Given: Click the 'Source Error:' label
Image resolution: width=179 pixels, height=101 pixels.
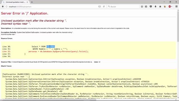Looking at the screenshot, I should (x=7, y=38).
